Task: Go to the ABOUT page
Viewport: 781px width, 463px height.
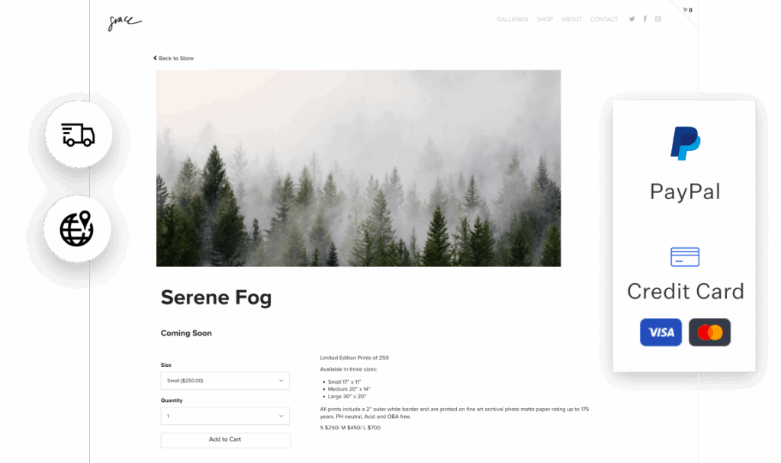Action: 571,19
